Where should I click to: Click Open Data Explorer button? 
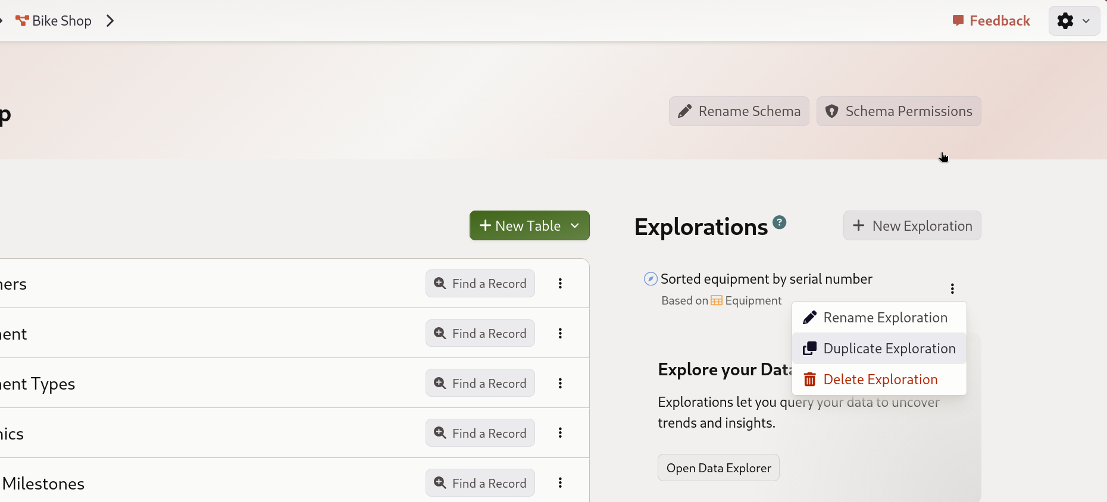(x=718, y=468)
